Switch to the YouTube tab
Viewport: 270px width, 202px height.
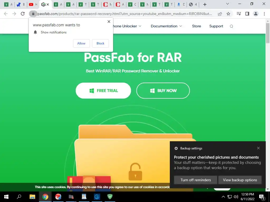33,4
